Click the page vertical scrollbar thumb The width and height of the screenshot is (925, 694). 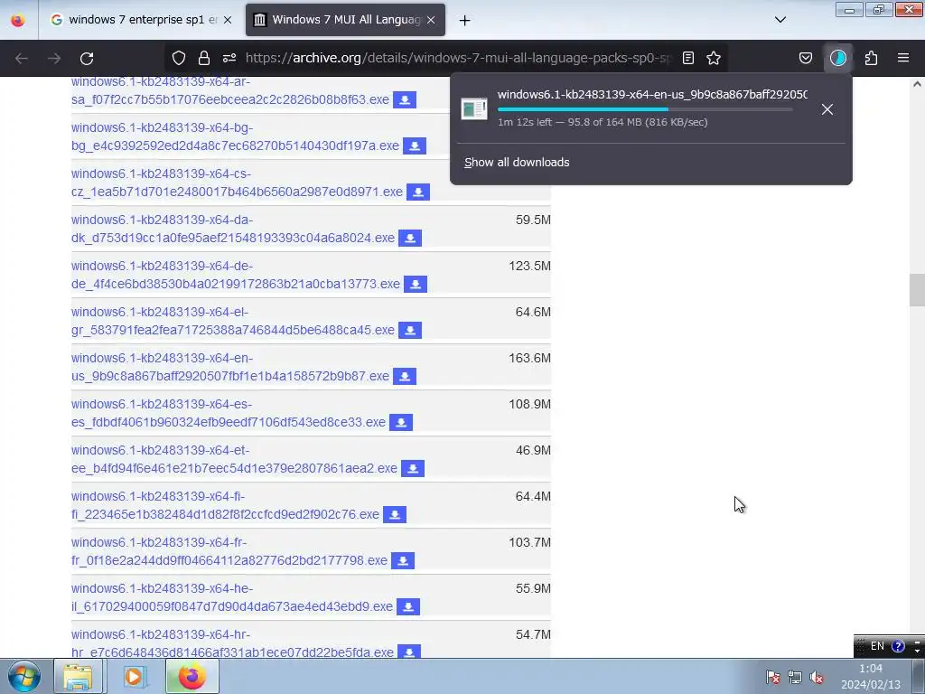917,290
